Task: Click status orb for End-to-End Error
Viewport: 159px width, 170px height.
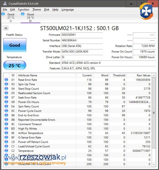Action: (6, 115)
